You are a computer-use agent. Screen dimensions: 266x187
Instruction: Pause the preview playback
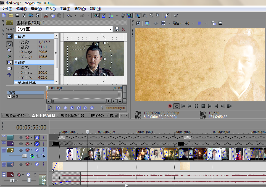pyautogui.click(x=196, y=106)
